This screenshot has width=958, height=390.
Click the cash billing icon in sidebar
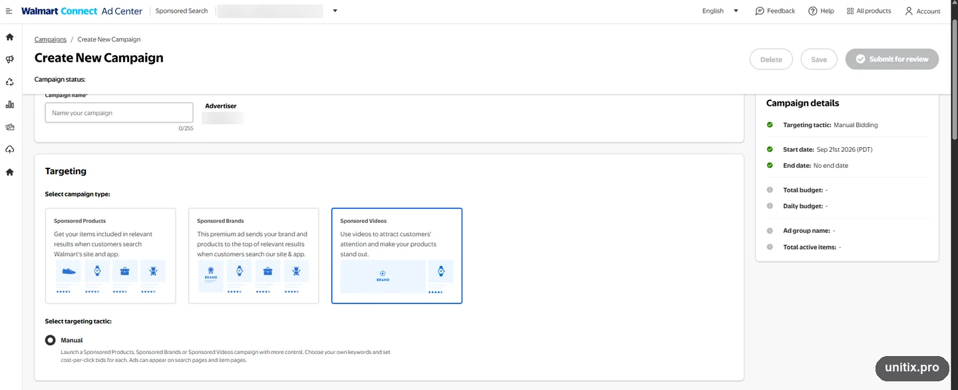(9, 127)
